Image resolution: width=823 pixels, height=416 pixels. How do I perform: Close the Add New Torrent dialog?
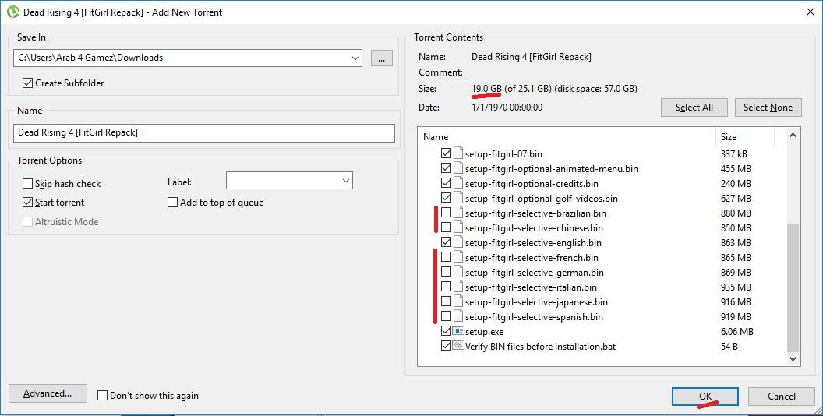tap(808, 12)
